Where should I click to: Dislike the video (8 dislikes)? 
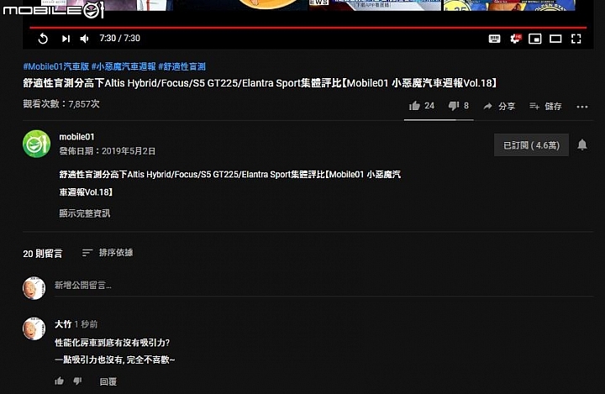(x=459, y=106)
